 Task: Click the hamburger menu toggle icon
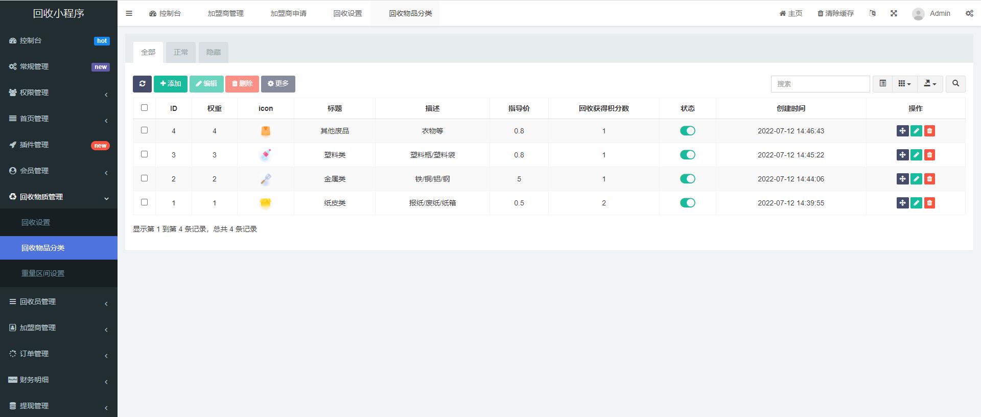coord(129,13)
